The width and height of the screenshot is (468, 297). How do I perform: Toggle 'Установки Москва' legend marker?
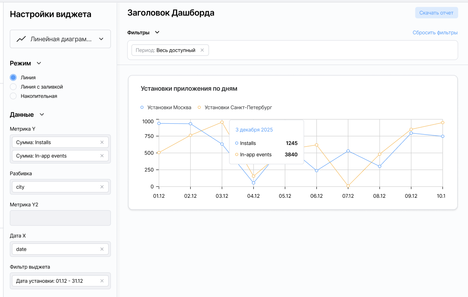pos(142,108)
